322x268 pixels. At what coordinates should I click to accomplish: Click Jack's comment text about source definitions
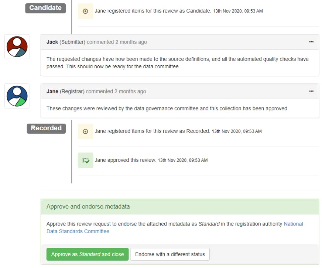pyautogui.click(x=177, y=63)
